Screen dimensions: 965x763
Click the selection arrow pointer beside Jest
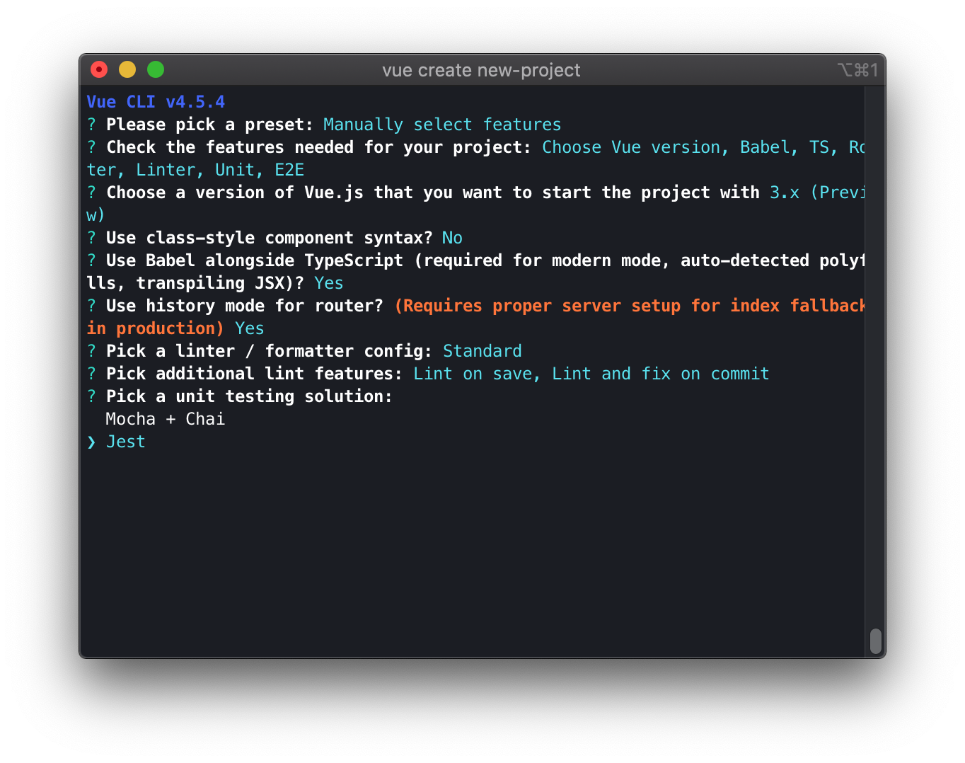click(x=91, y=442)
